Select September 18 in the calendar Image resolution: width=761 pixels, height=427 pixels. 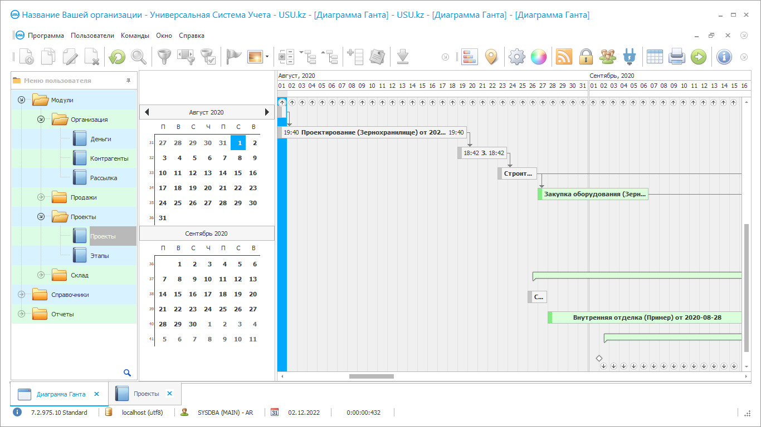(223, 294)
